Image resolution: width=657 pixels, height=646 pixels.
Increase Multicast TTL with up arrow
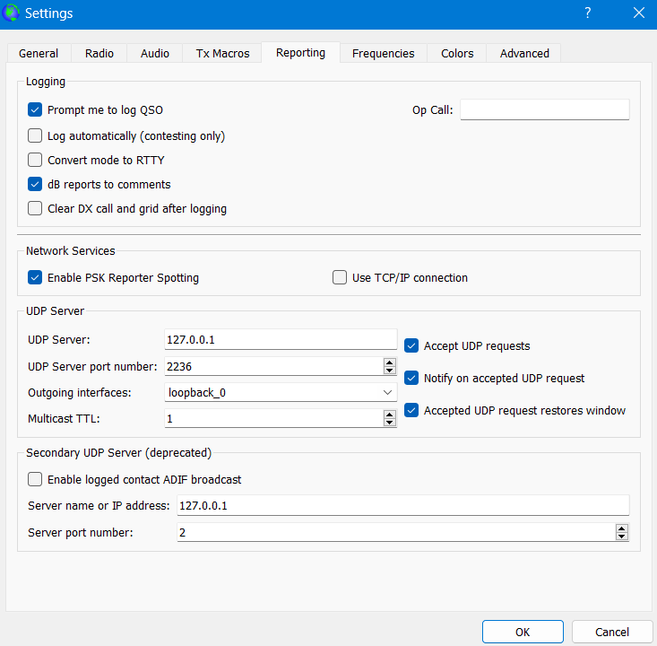(x=390, y=415)
